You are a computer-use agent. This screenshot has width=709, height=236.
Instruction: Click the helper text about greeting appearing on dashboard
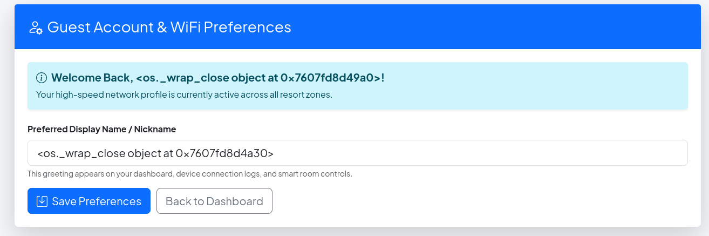tap(190, 174)
